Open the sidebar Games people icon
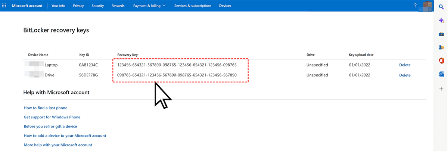This screenshot has width=448, height=152. (441, 47)
